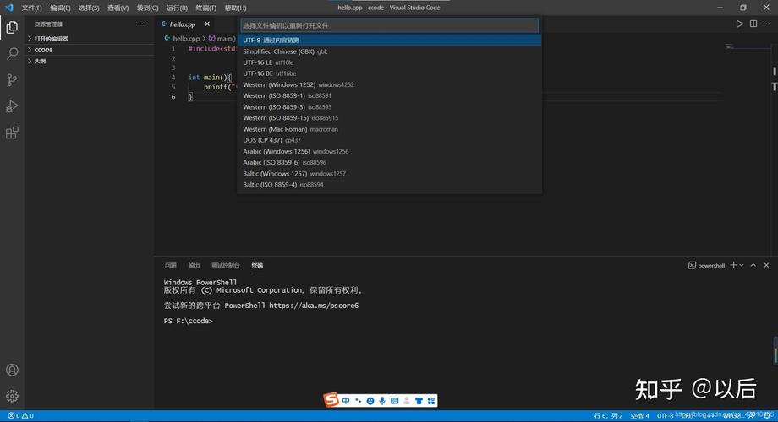Open Source Control view in activity bar

[12, 79]
